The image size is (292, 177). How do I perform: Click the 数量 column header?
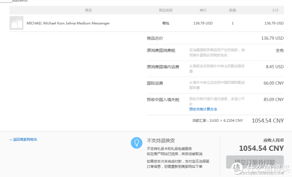(233, 10)
